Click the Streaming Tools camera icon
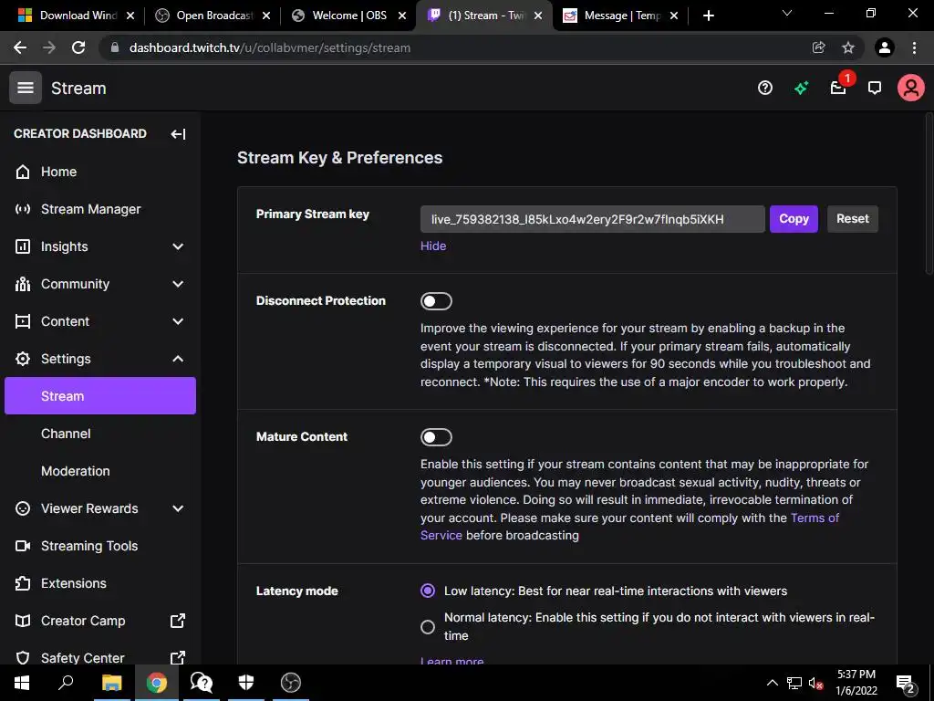 [x=23, y=546]
